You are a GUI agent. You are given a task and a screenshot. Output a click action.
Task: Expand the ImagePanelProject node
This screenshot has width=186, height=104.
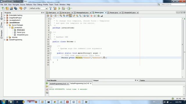[5, 18]
